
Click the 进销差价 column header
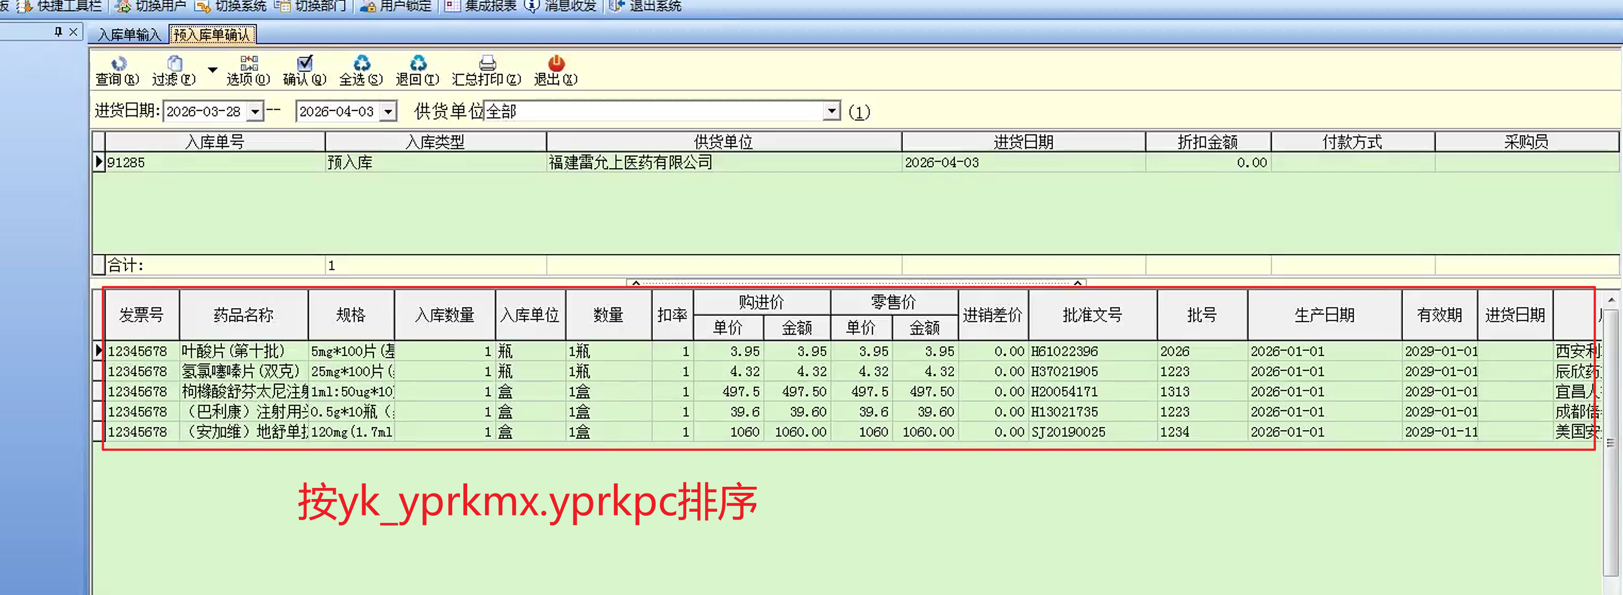pyautogui.click(x=993, y=315)
